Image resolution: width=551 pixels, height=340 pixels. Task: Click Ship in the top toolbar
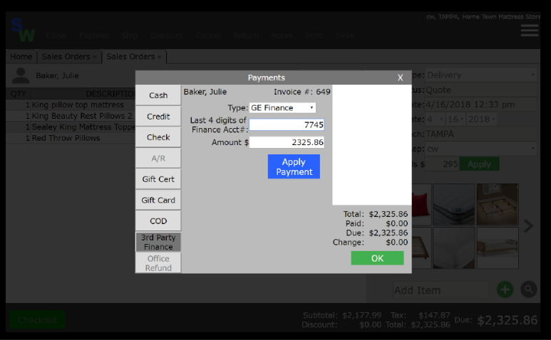(x=129, y=36)
